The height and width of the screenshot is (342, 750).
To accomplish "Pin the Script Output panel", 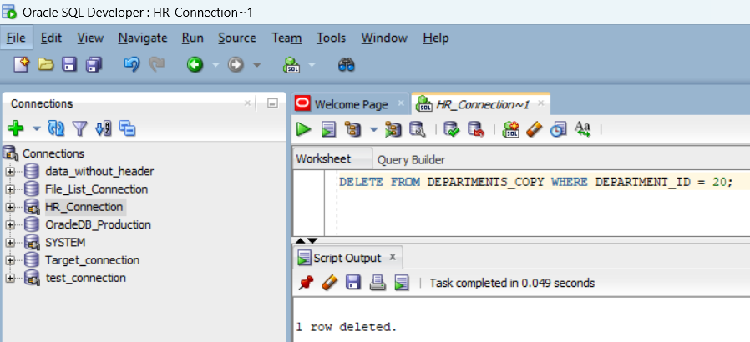I will tap(306, 284).
